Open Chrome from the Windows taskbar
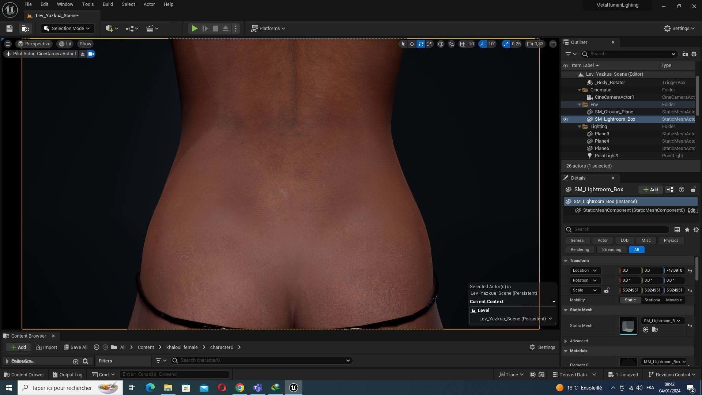702x395 pixels. (x=239, y=388)
